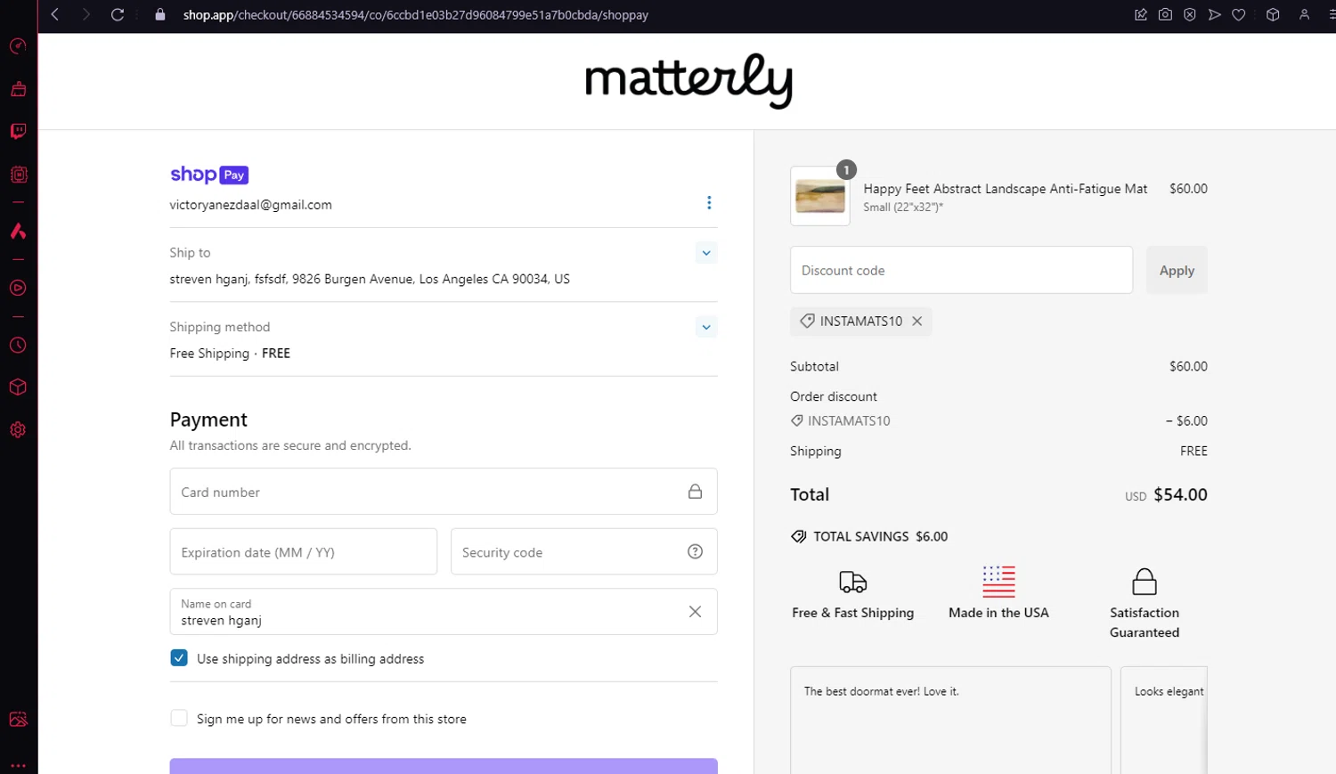Viewport: 1336px width, 774px height.
Task: Open GX Control speedometer in sidebar
Action: coord(18,46)
